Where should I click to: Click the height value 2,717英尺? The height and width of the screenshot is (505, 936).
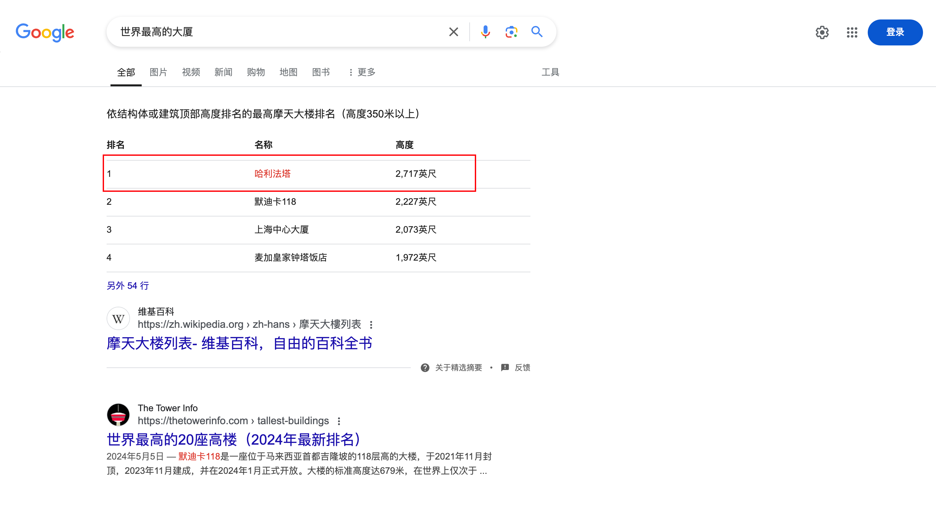pos(416,174)
